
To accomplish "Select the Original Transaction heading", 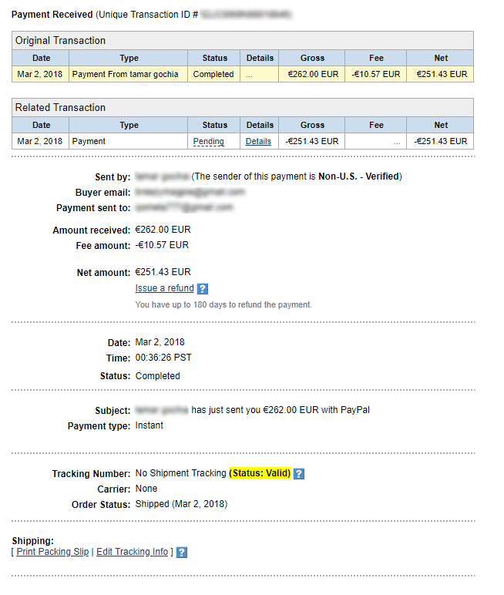I will click(60, 40).
